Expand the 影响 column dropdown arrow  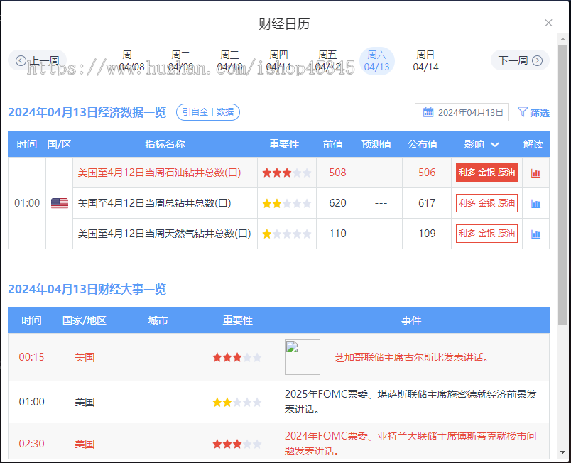coord(495,145)
